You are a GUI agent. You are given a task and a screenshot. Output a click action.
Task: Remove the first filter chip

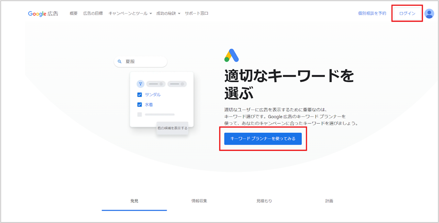pos(161,84)
